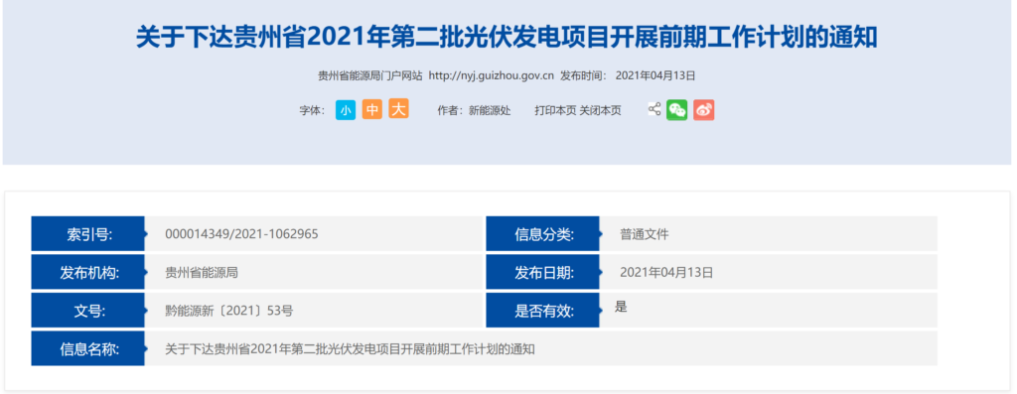Share via the Weibo icon
The height and width of the screenshot is (394, 1017).
pyautogui.click(x=704, y=110)
